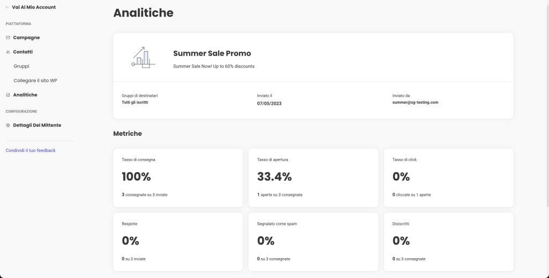This screenshot has height=278, width=549.
Task: Go to Vai Al Mio Account
Action: 34,7
